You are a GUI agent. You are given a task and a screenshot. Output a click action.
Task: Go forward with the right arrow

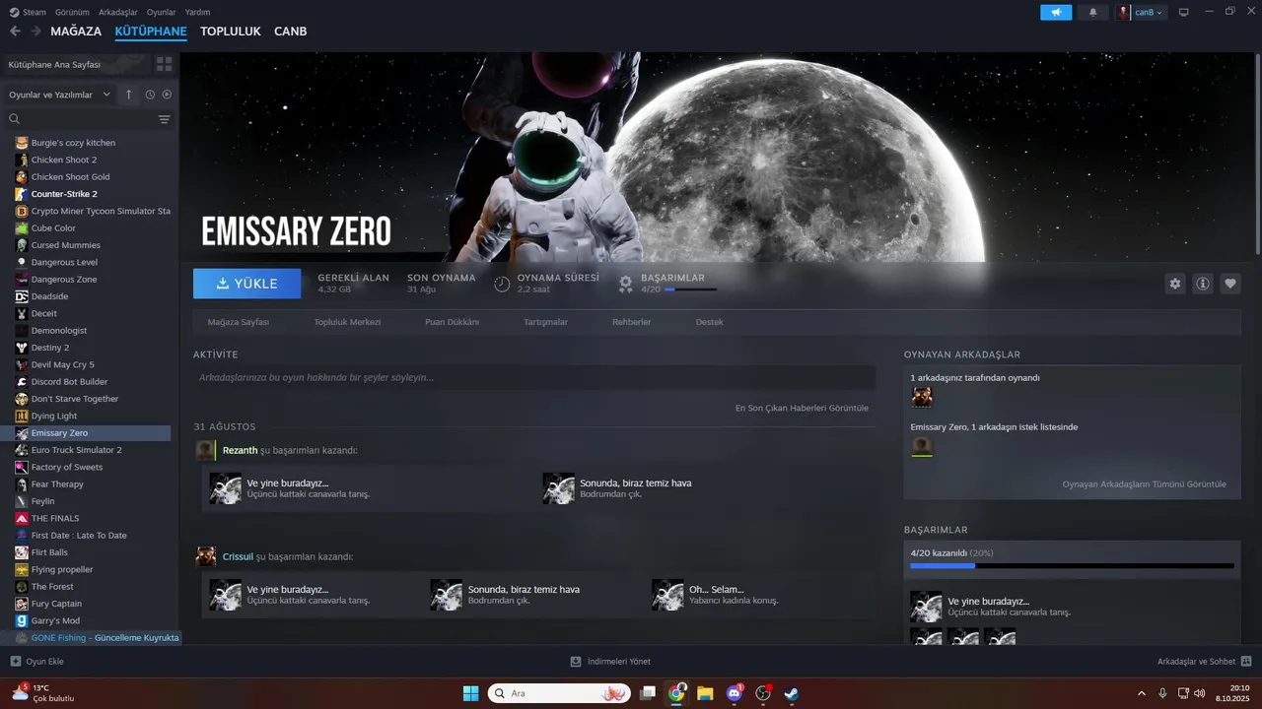(35, 32)
